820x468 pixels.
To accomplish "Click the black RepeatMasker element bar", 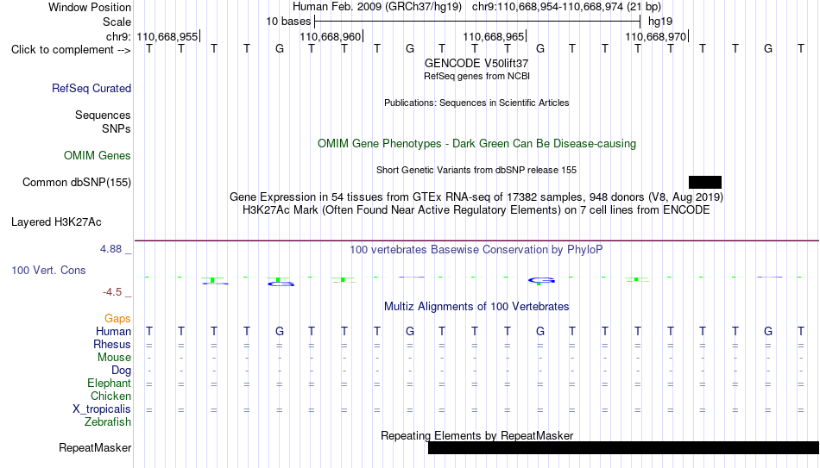I will 624,447.
